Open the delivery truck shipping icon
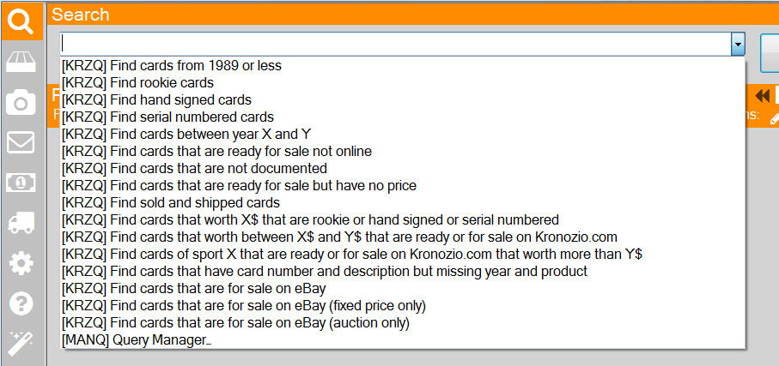 pos(21,223)
